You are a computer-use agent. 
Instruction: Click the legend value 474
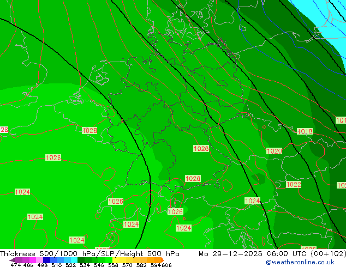16,265
